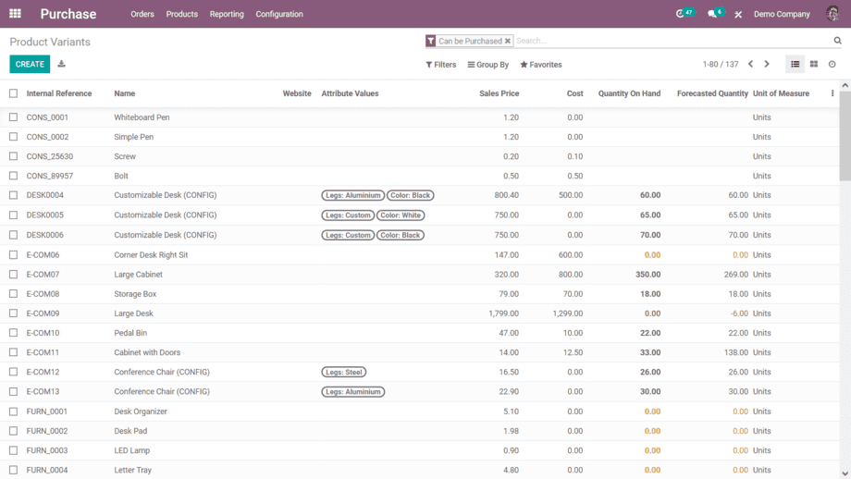Click the Create button
This screenshot has width=851, height=479.
click(x=30, y=64)
